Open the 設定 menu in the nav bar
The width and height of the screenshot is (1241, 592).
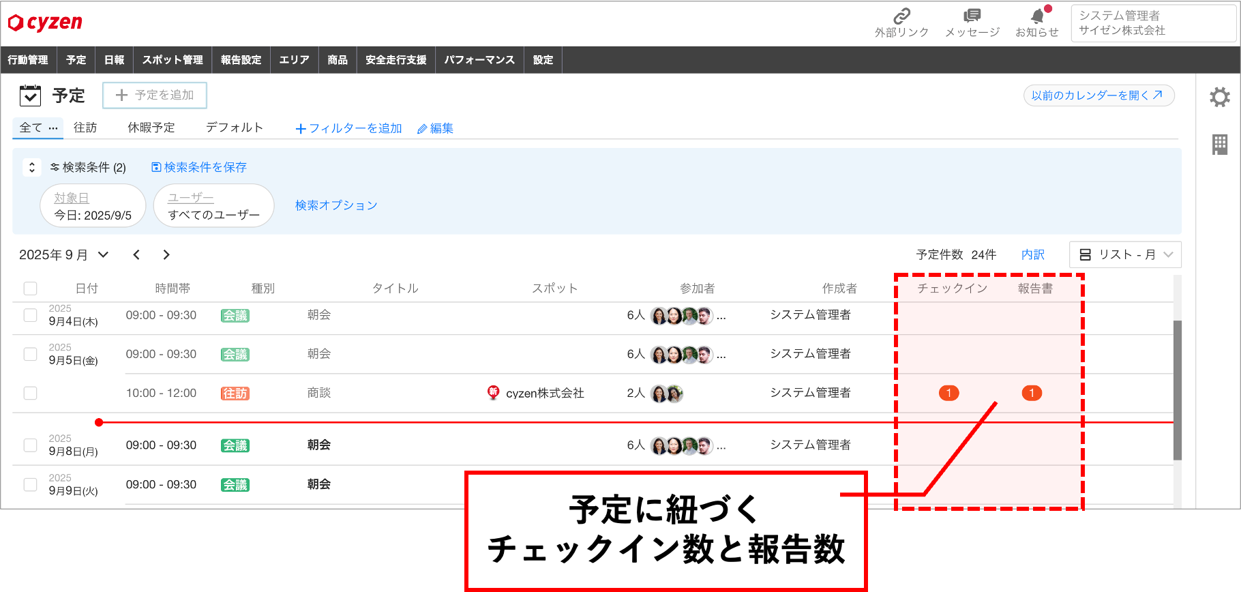543,60
